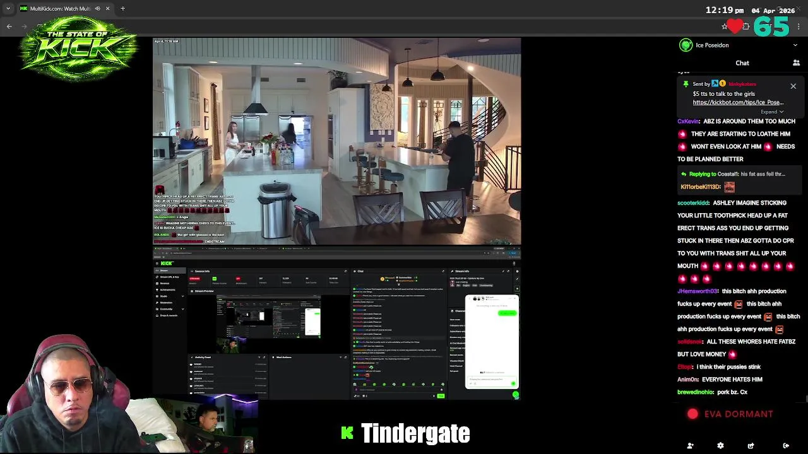Bookmark this page with the star icon
808x454 pixels.
(x=725, y=26)
